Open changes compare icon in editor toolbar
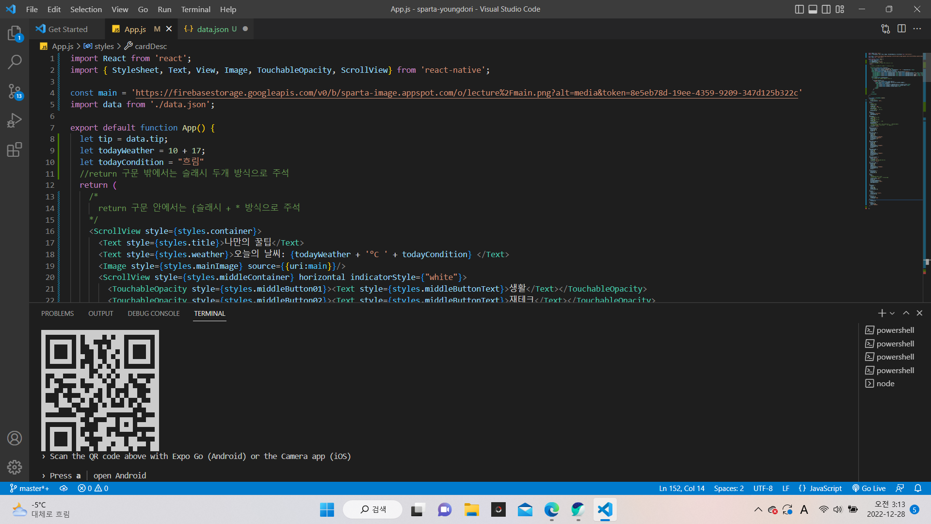The height and width of the screenshot is (524, 931). click(885, 29)
